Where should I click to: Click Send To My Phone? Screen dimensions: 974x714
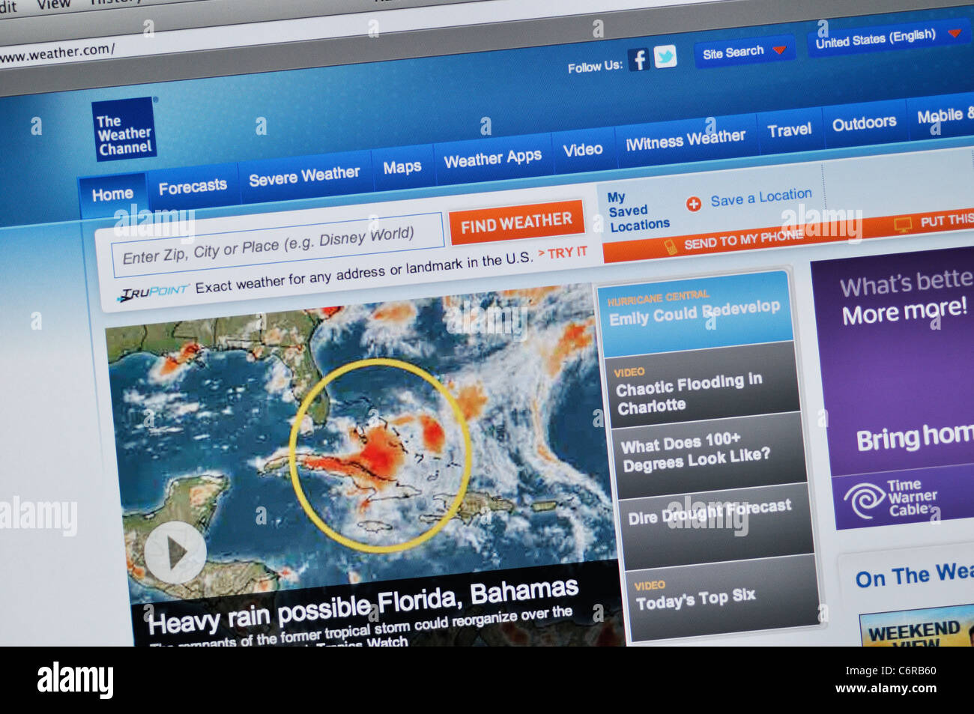[x=743, y=239]
